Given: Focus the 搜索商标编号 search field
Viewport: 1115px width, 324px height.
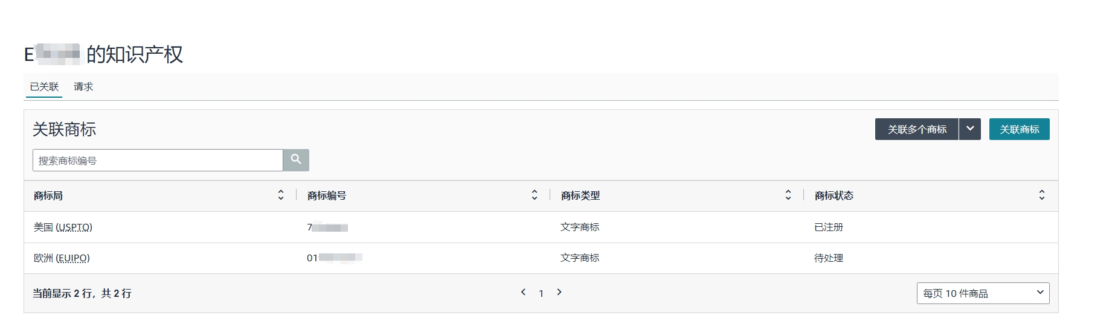Looking at the screenshot, I should click(x=158, y=160).
